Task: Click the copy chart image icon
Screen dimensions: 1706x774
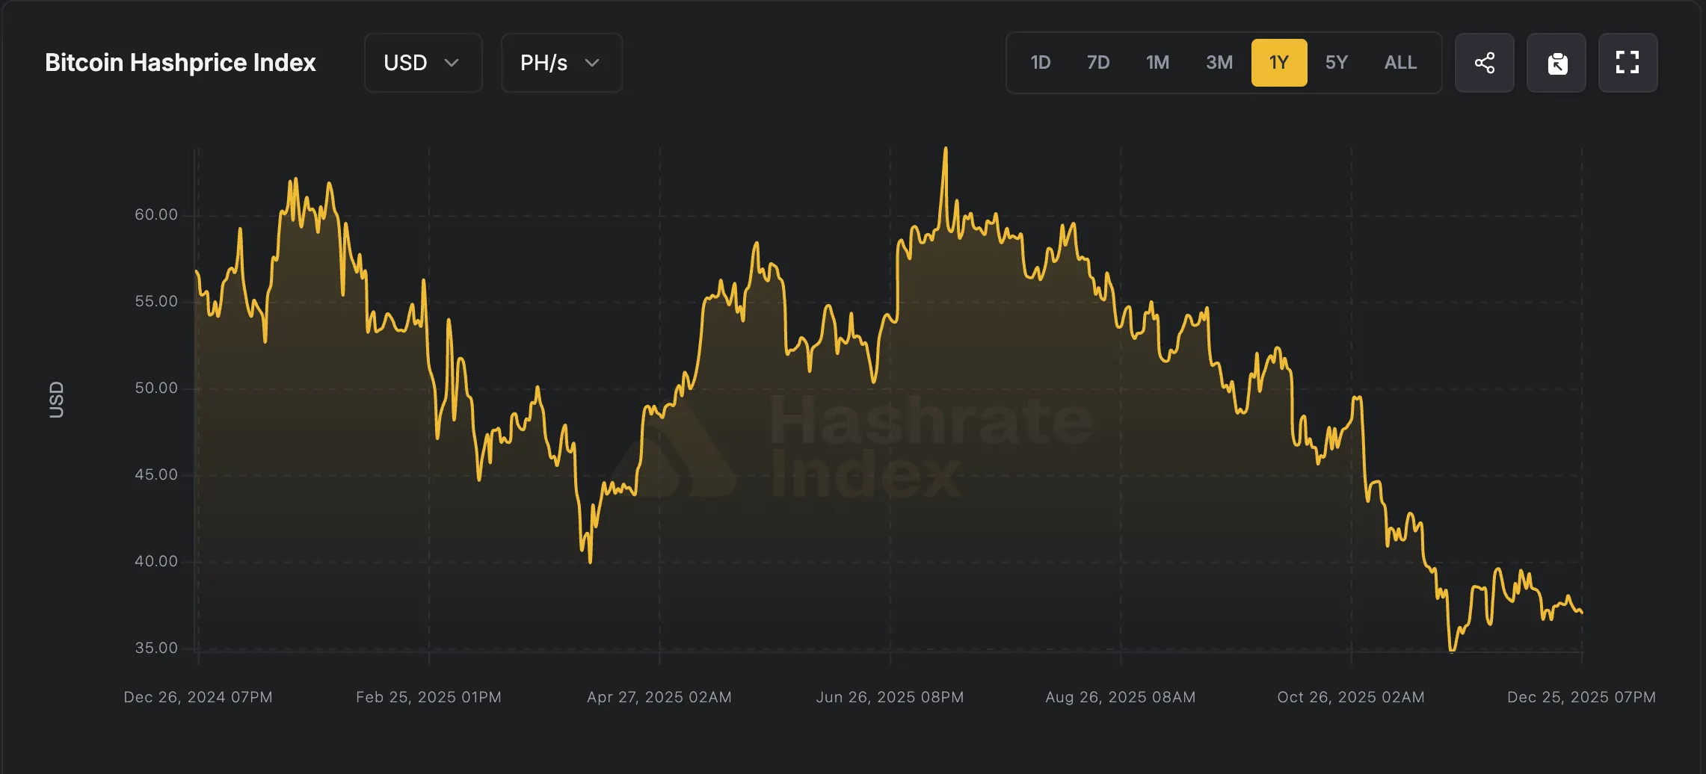Action: tap(1556, 63)
